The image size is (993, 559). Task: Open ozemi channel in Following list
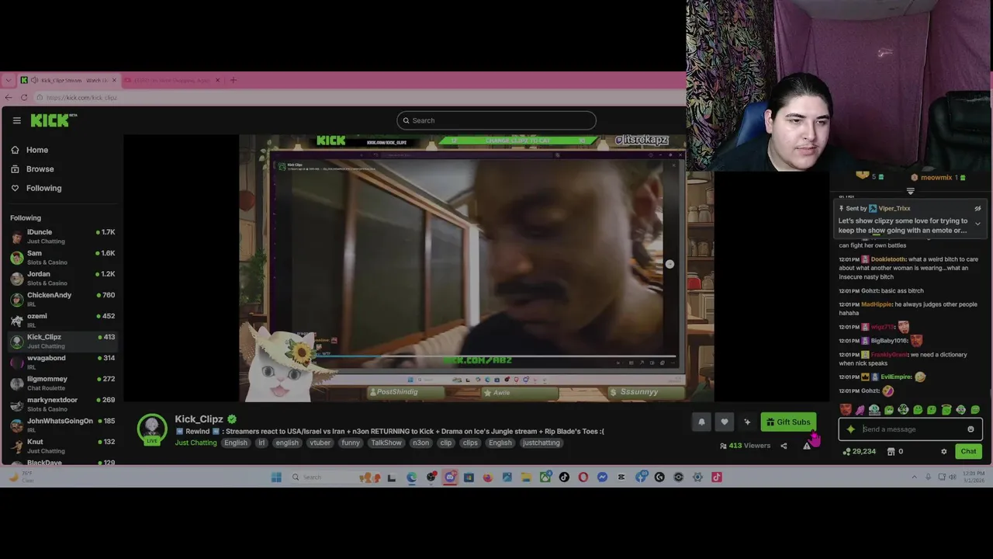pyautogui.click(x=62, y=320)
